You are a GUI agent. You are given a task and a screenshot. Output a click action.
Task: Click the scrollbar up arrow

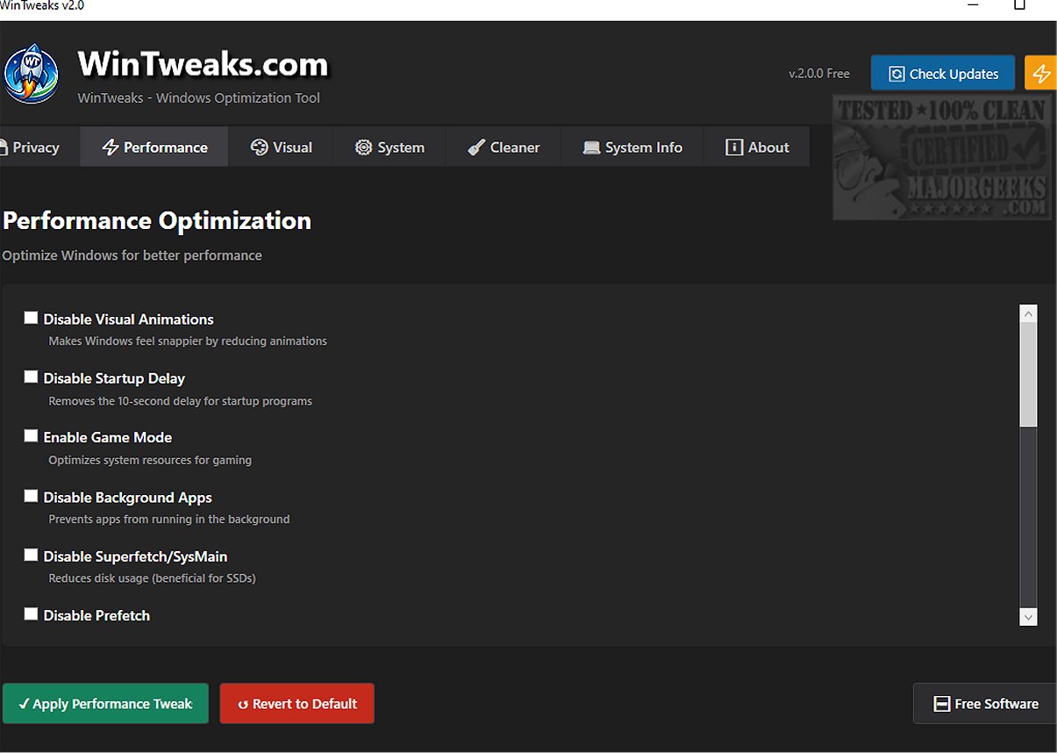click(1028, 313)
